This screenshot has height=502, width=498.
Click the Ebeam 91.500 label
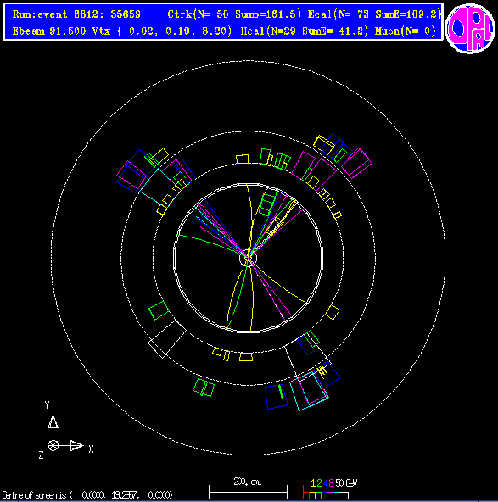49,31
